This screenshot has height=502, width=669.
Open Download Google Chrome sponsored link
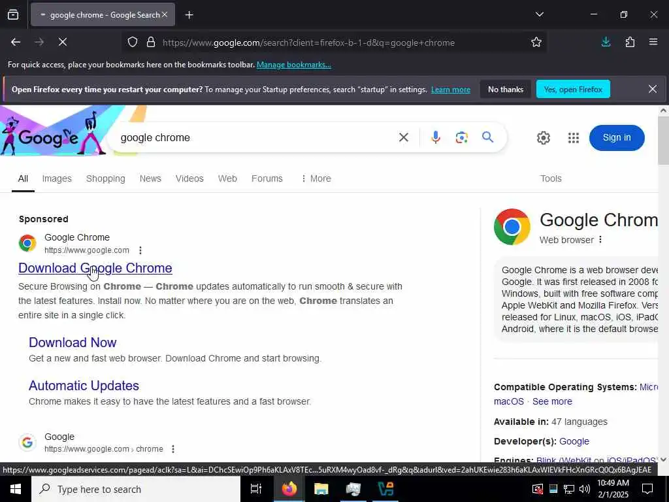[x=95, y=268]
